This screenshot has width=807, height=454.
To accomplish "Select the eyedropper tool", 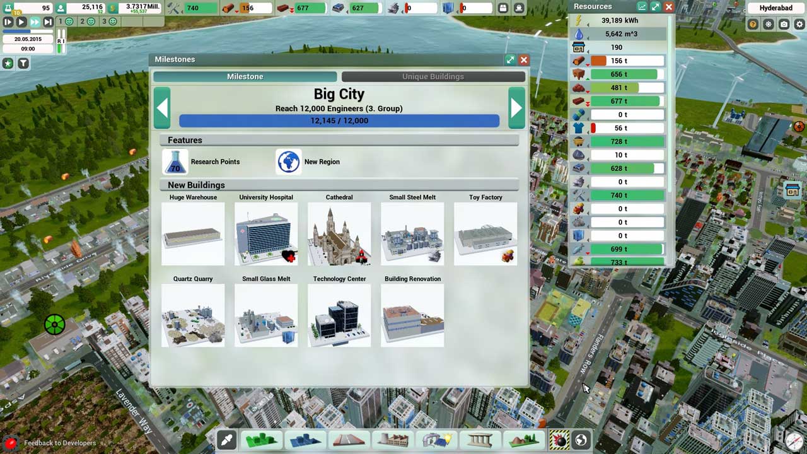I will tap(226, 439).
